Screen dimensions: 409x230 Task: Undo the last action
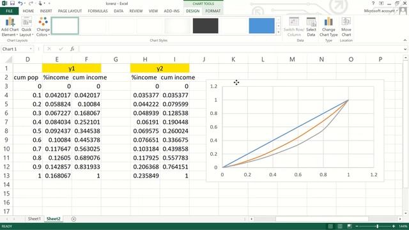coord(20,3)
